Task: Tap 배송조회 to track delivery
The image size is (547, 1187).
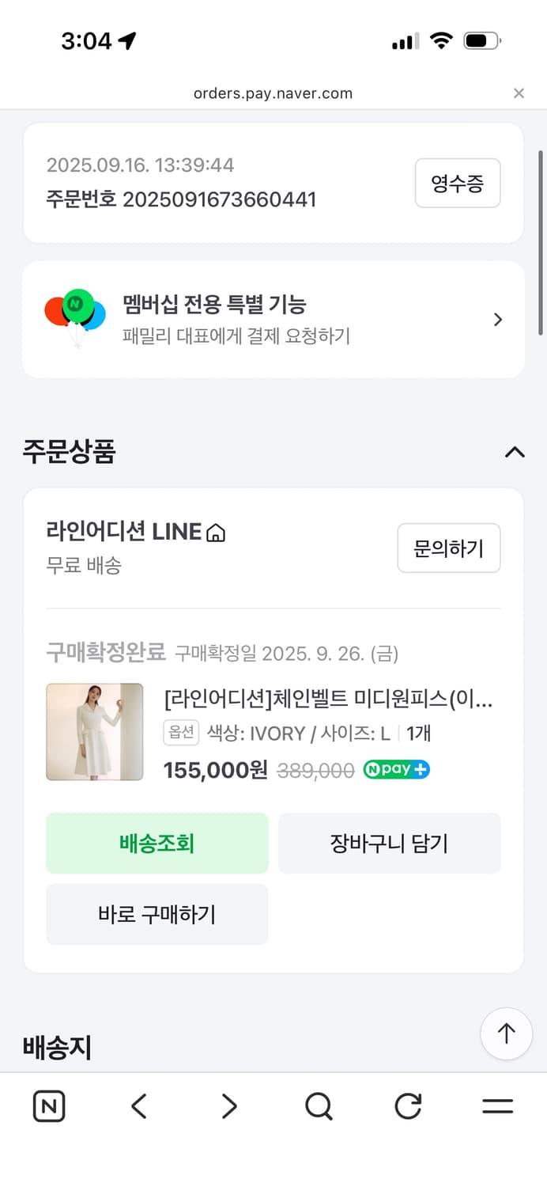Action: 157,843
